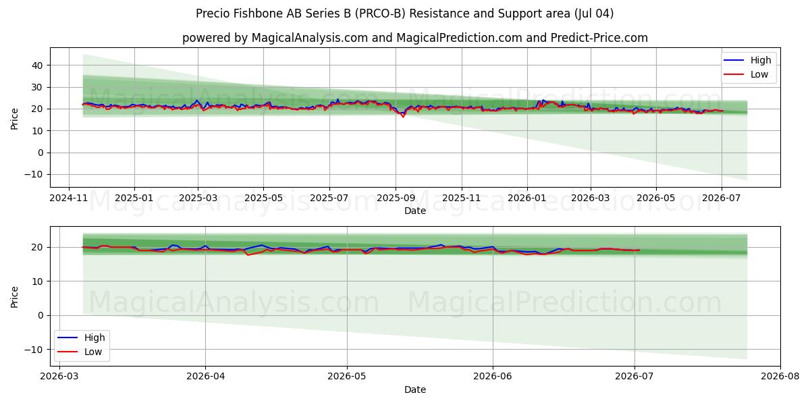Click the top chart 2026-03 tick label
The image size is (810, 405).
(x=591, y=198)
